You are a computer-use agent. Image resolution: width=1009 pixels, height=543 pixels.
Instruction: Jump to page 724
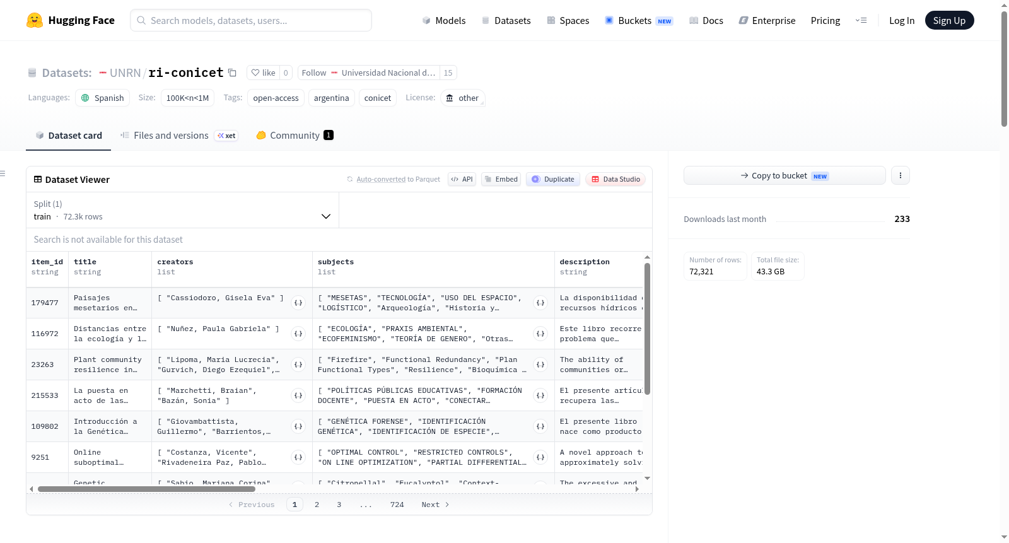397,505
